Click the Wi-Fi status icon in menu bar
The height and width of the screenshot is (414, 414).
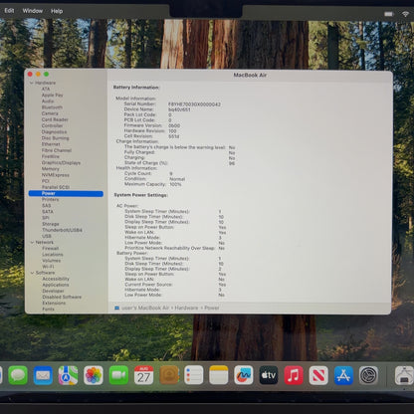click(x=405, y=14)
